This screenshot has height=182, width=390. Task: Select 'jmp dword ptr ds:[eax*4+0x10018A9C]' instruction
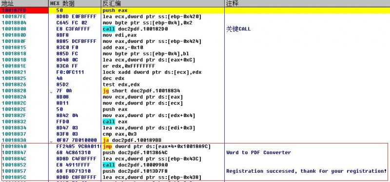pyautogui.click(x=156, y=146)
